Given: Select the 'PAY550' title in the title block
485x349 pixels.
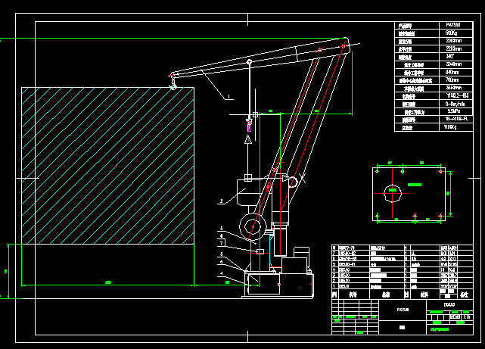Looking at the screenshot, I should point(403,310).
